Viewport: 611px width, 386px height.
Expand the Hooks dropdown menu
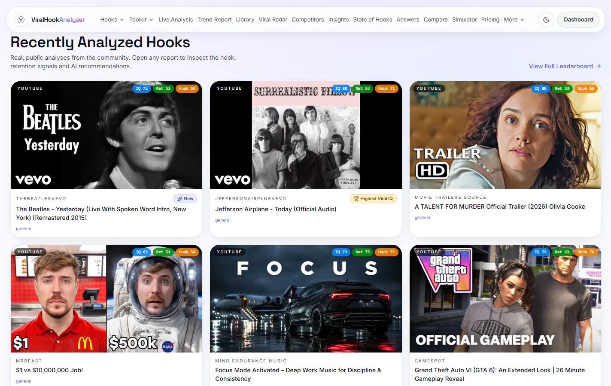coord(112,20)
